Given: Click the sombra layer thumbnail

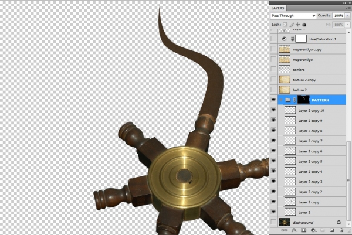Looking at the screenshot, I should pyautogui.click(x=285, y=69).
